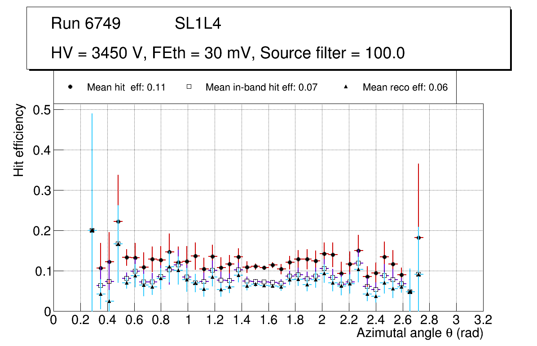
Task: Click the rightmost black circle data point
Action: [x=418, y=238]
